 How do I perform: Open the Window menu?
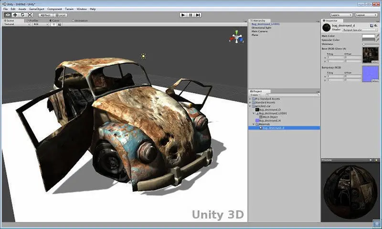pyautogui.click(x=82, y=9)
